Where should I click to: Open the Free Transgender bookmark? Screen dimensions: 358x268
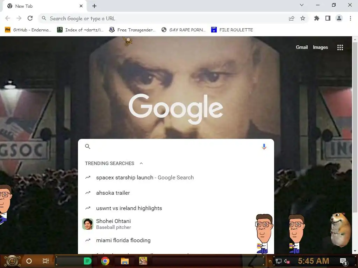click(x=132, y=30)
